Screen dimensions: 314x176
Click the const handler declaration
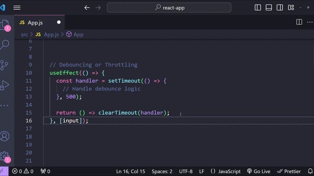tap(77, 81)
